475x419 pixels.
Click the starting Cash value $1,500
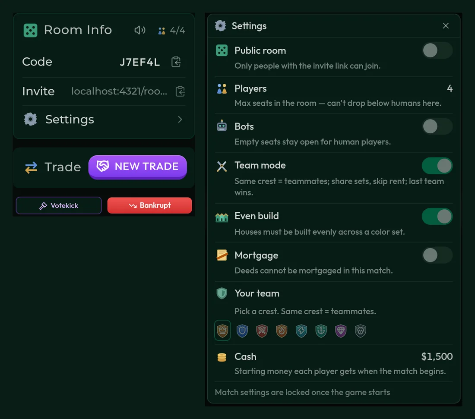437,356
